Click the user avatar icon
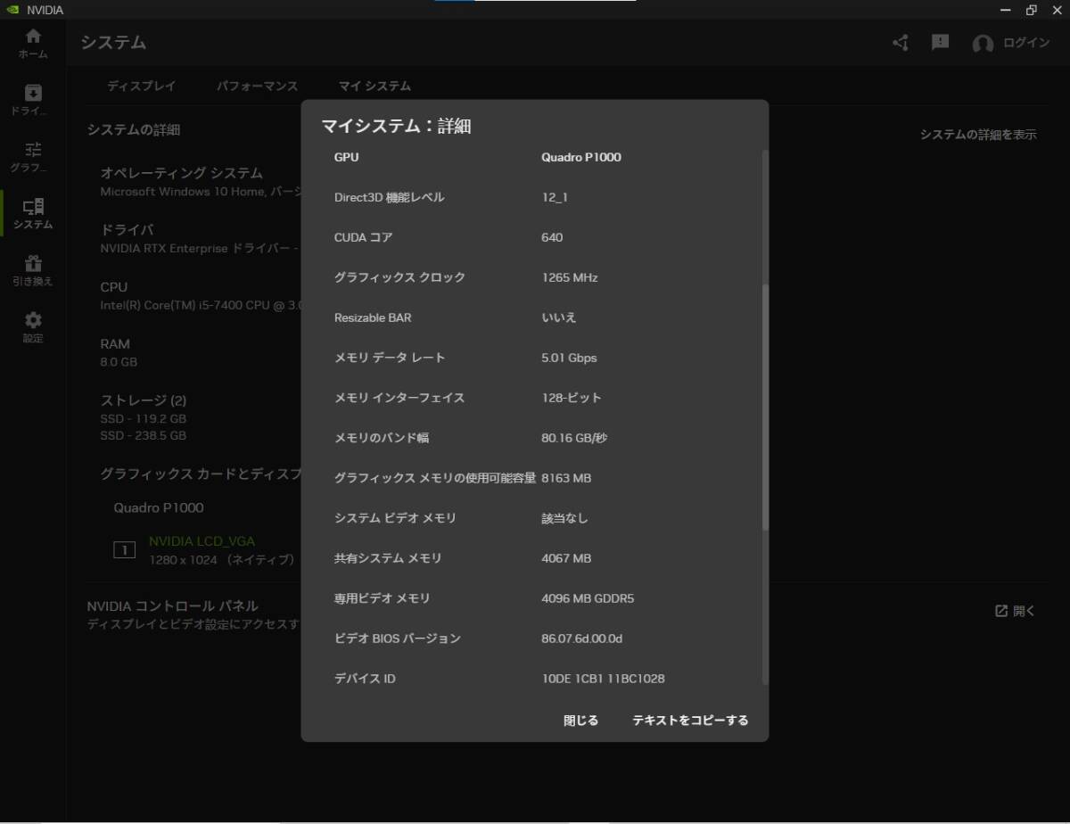1070x824 pixels. (983, 44)
